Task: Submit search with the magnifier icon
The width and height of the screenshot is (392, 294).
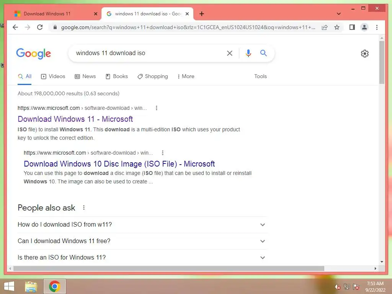Action: click(263, 53)
